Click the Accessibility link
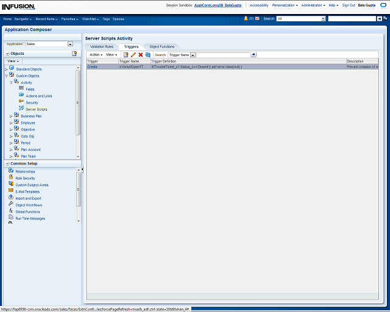 [x=259, y=5]
